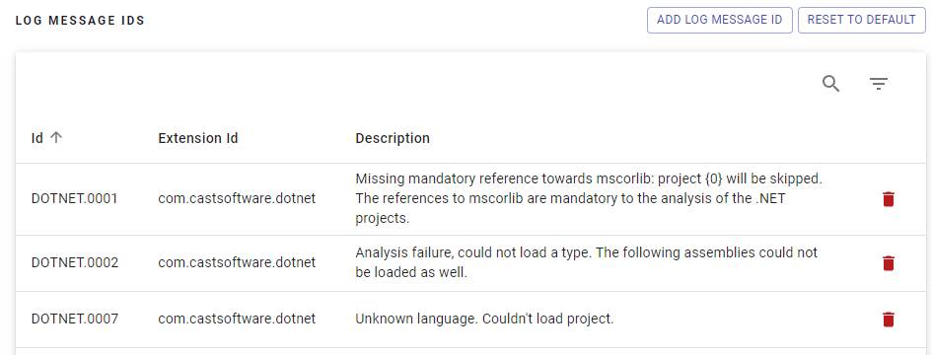Click the RESET TO DEFAULT button
Image resolution: width=932 pixels, height=355 pixels.
[x=862, y=21]
